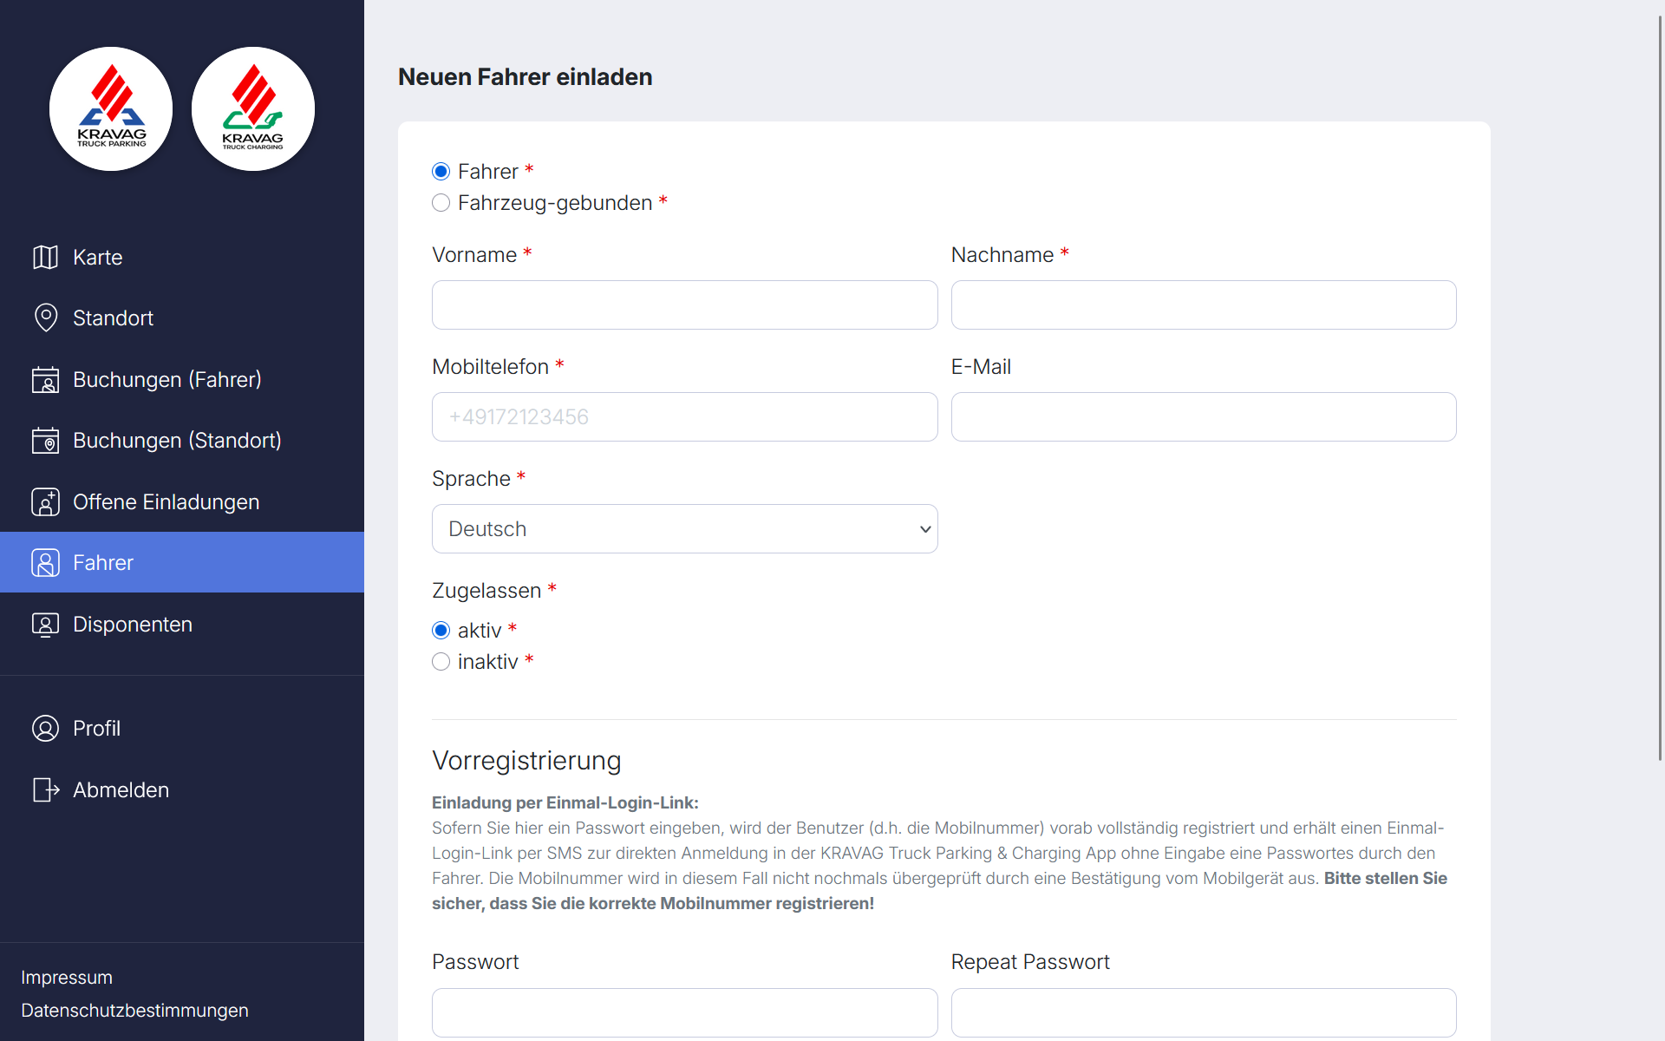Viewport: 1665px width, 1041px height.
Task: Open the Impressum link
Action: pyautogui.click(x=67, y=977)
